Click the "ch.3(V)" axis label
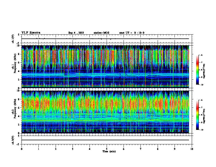Screen dimensions: 216x167 [13, 140]
